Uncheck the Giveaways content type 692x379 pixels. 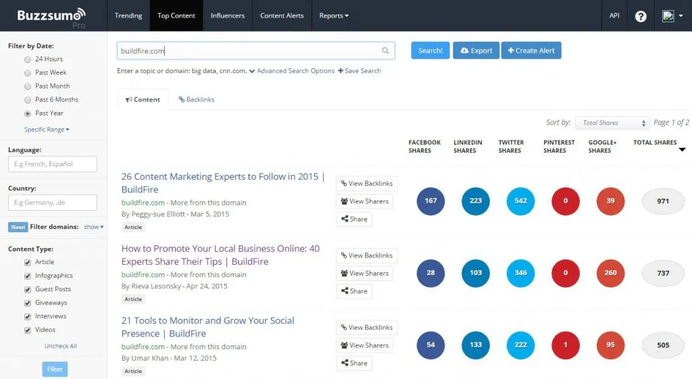(28, 303)
